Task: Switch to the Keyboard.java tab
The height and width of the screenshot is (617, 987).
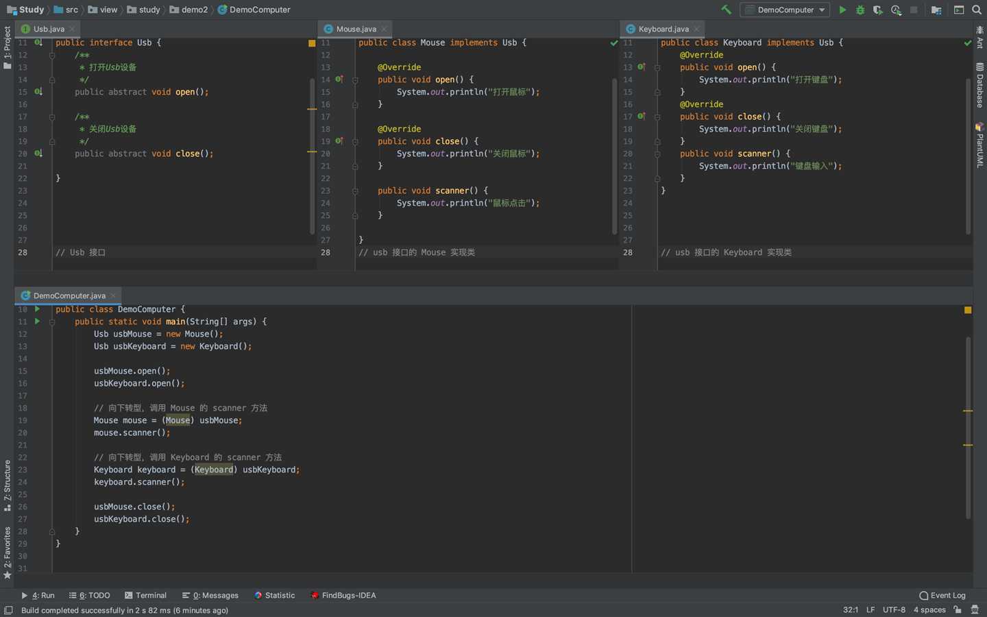Action: click(x=663, y=29)
